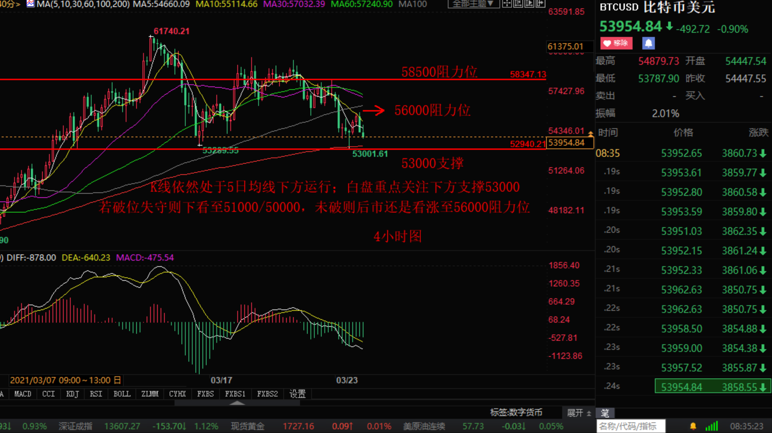Click the third chart tool icon with play arrow
The height and width of the screenshot is (433, 772).
(529, 4)
